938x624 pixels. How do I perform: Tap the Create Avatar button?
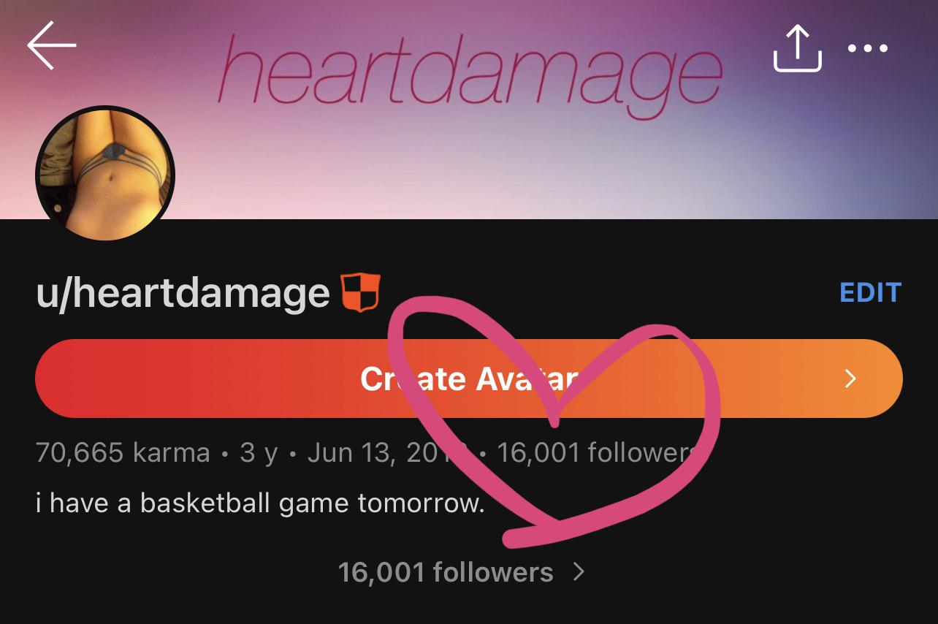click(469, 378)
